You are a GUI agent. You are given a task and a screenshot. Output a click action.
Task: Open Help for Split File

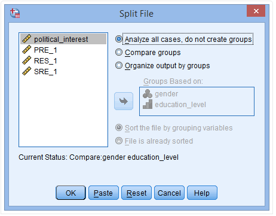point(202,193)
